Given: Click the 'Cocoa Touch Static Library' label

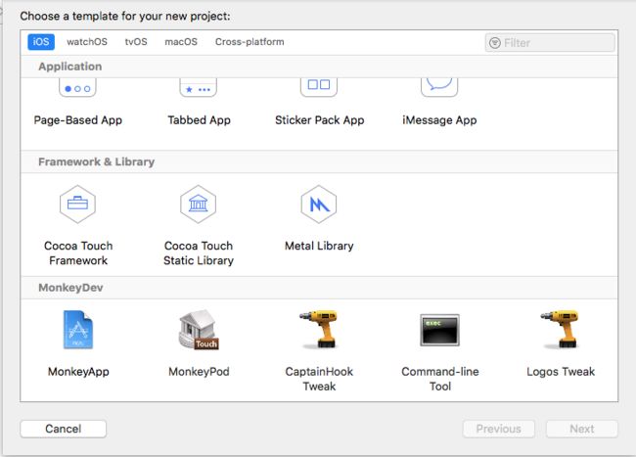Looking at the screenshot, I should tap(199, 253).
